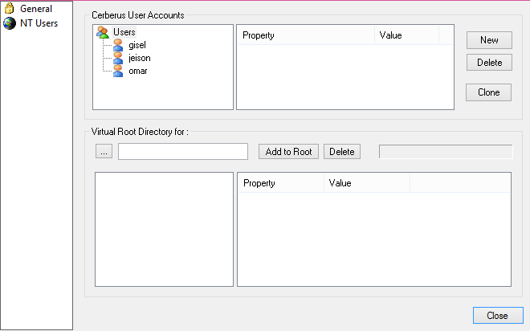Click Value header in the user accounts list
Viewport: 530px width, 331px height.
(406, 35)
